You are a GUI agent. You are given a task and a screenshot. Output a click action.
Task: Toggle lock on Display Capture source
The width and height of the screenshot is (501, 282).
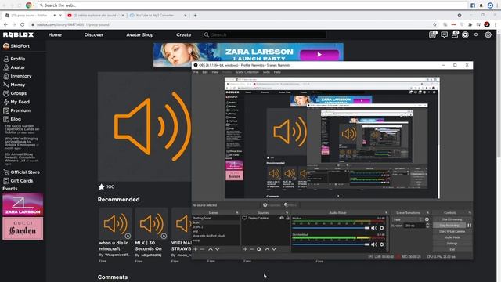pyautogui.click(x=287, y=218)
